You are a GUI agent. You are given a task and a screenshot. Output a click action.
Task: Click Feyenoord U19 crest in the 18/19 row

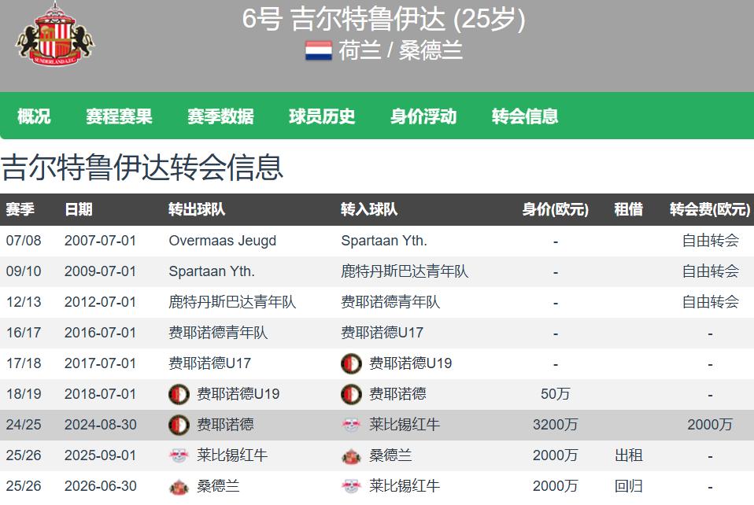[x=179, y=394]
